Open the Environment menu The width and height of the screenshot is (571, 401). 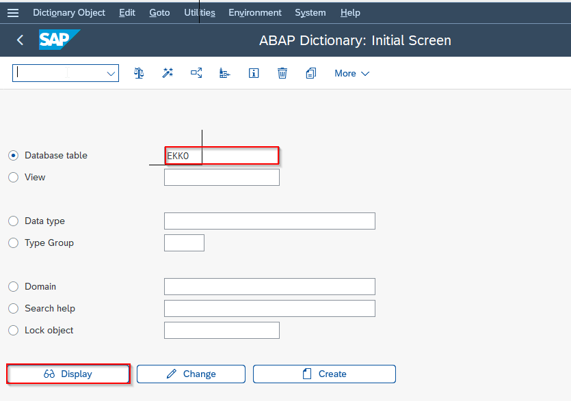click(254, 12)
